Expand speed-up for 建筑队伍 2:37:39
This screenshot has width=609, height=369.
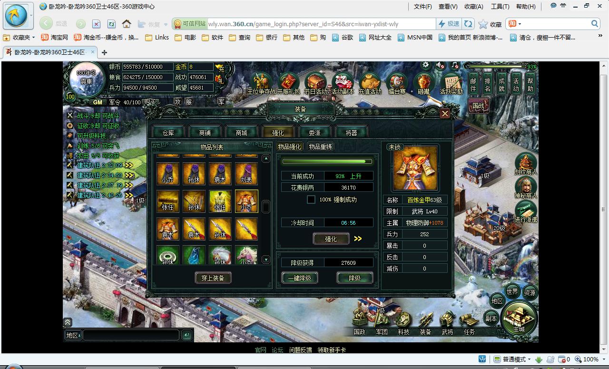pos(129,185)
